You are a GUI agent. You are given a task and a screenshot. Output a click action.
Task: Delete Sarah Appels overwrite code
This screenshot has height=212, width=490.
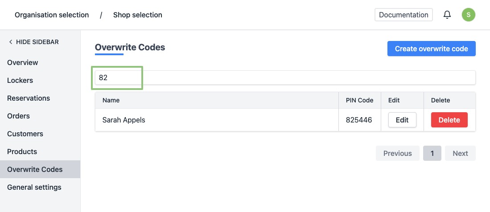[449, 120]
